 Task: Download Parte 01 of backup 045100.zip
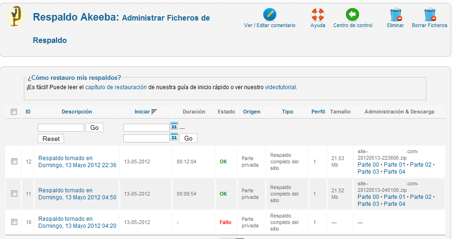click(395, 197)
